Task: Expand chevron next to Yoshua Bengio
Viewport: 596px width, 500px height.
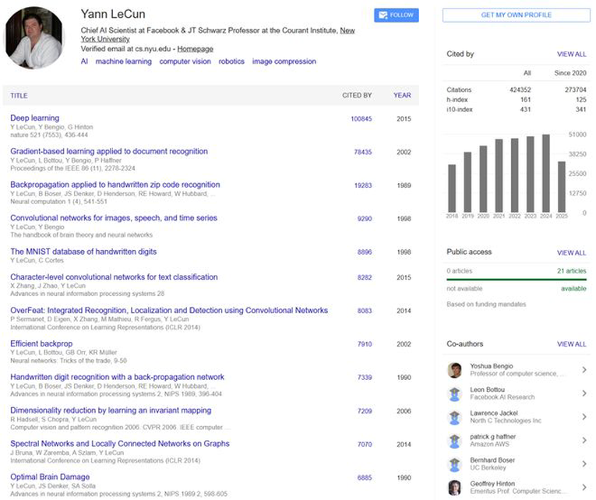Action: [584, 370]
